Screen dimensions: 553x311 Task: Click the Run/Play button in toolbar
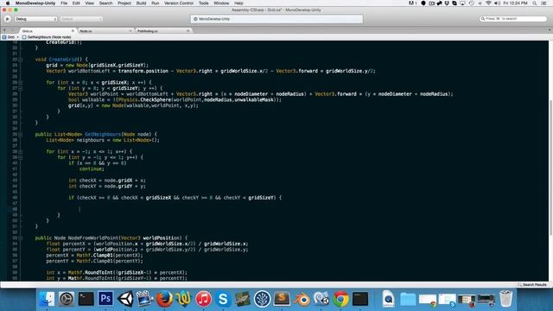pos(8,19)
